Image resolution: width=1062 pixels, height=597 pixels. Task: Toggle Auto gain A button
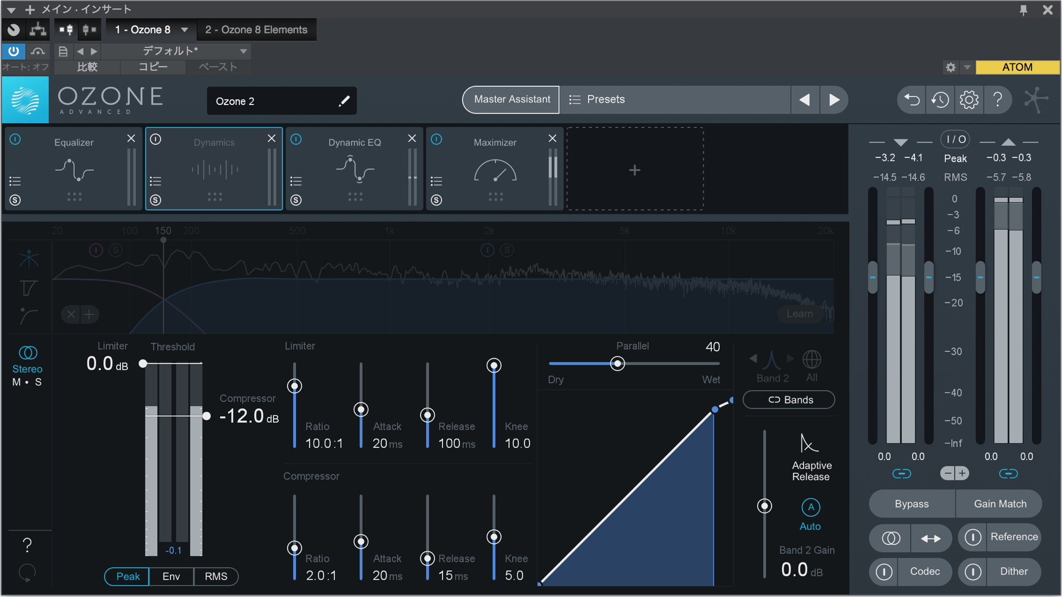(810, 507)
